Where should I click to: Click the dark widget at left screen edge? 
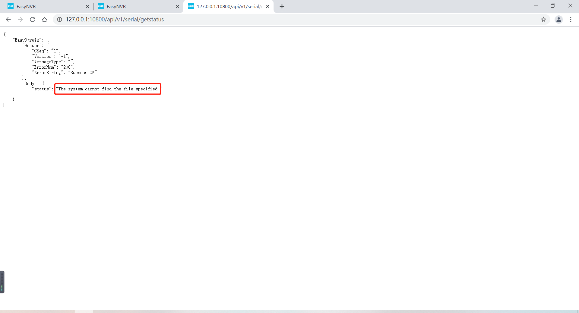2,282
